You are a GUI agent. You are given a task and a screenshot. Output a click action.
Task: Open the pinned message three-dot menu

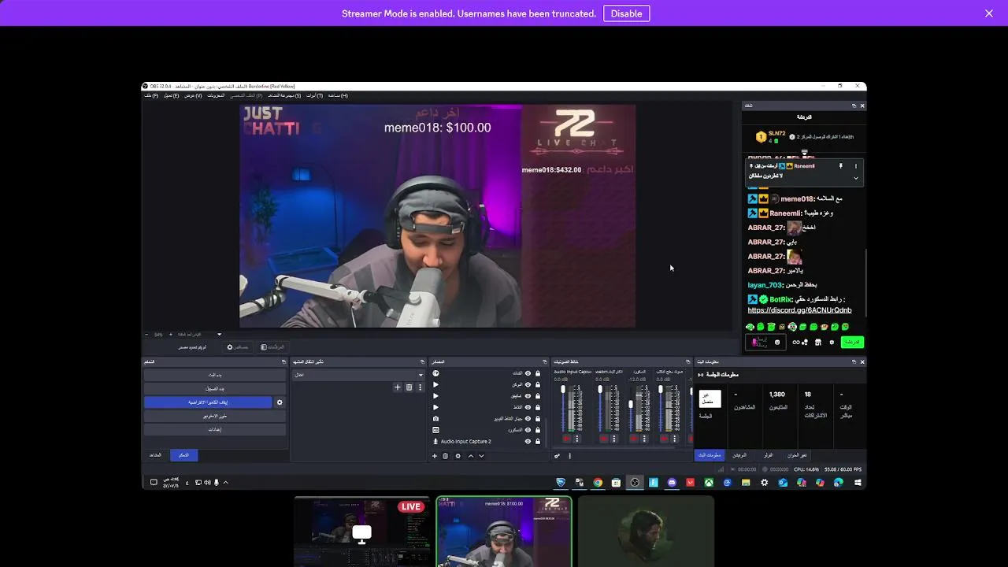pos(856,166)
